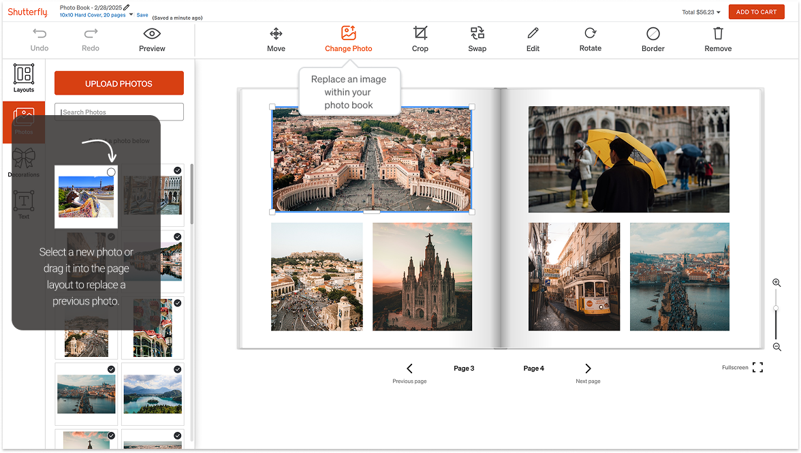The width and height of the screenshot is (801, 453).
Task: Click the Shutterfly logo
Action: click(27, 12)
